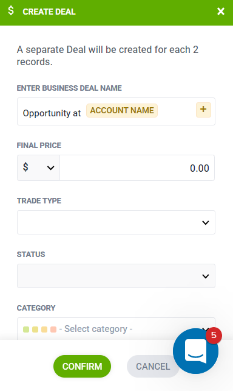Open the Select category dropdown
This screenshot has width=233, height=391.
[x=116, y=329]
